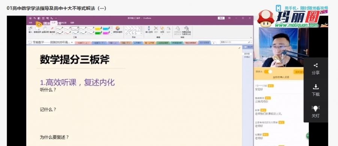Viewport: 338px width, 146px height.
Task: Add a new section with plus tab
Action: coord(214,43)
